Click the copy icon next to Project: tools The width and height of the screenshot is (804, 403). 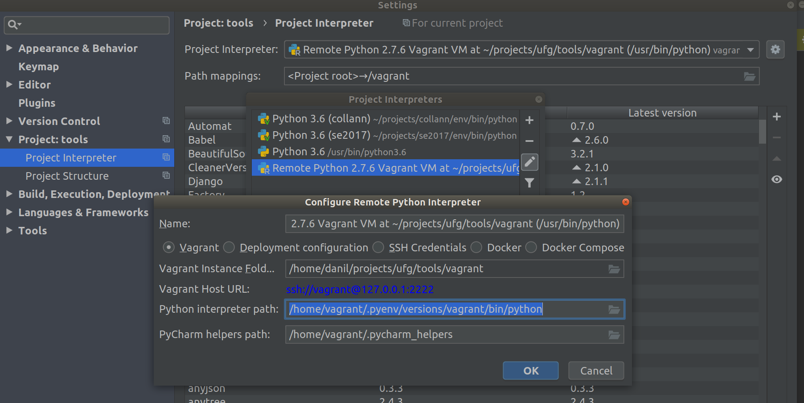(166, 139)
